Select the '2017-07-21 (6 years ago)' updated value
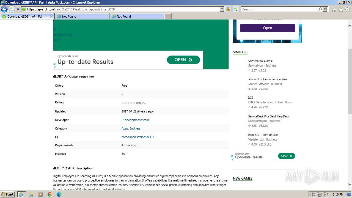The width and height of the screenshot is (352, 198). (x=137, y=111)
